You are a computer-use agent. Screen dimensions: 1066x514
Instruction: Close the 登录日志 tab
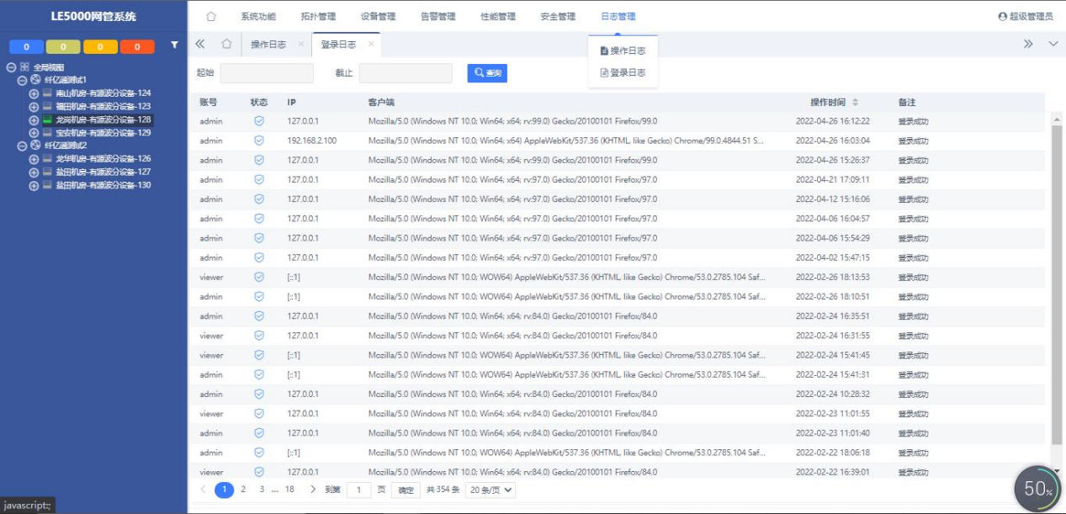tap(371, 45)
